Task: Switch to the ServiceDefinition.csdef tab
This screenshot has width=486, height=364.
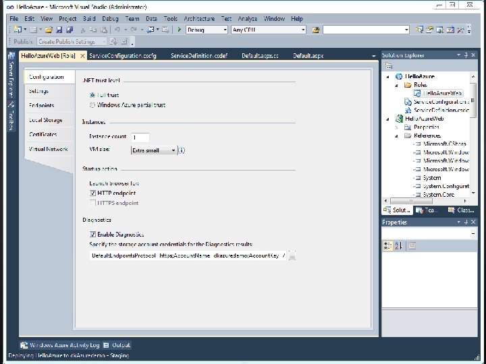Action: 199,56
